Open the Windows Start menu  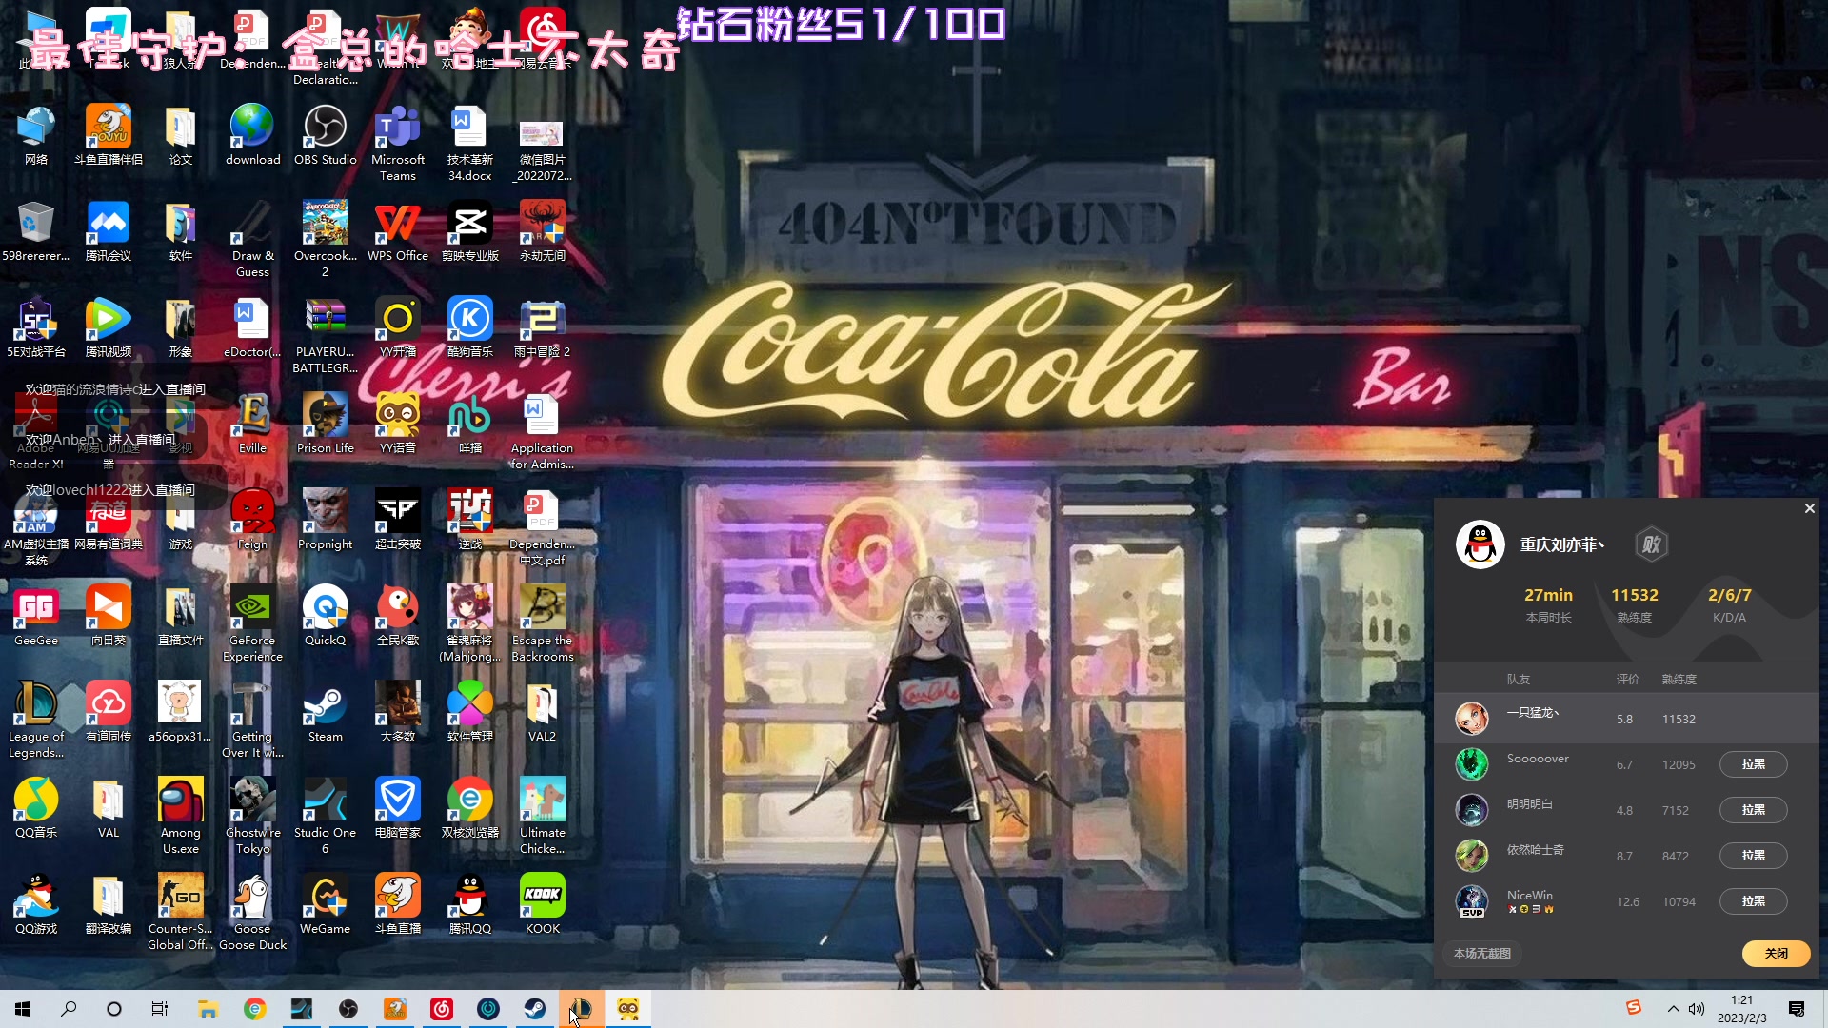(x=23, y=1009)
